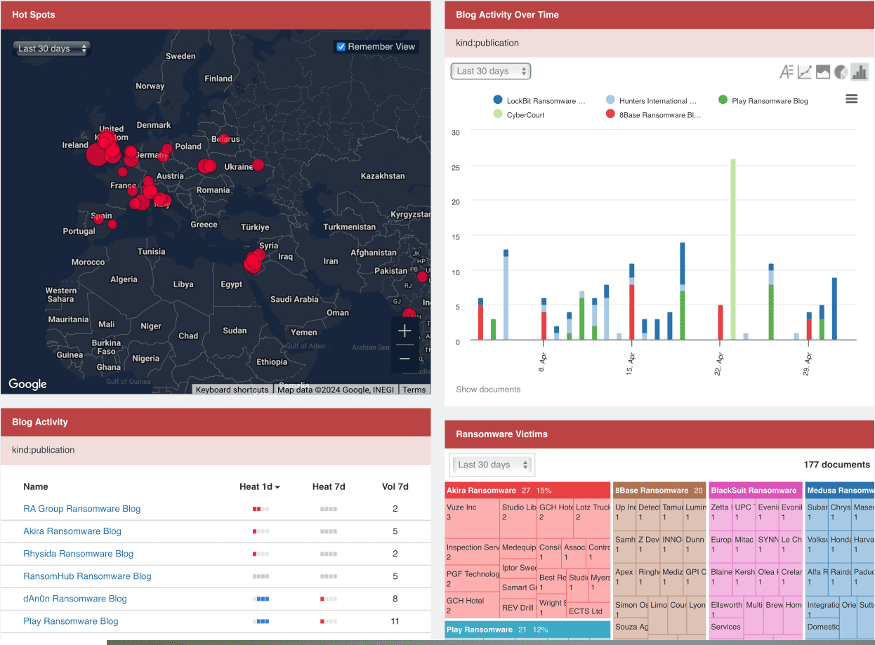
Task: Select the line chart view icon
Action: tap(805, 72)
